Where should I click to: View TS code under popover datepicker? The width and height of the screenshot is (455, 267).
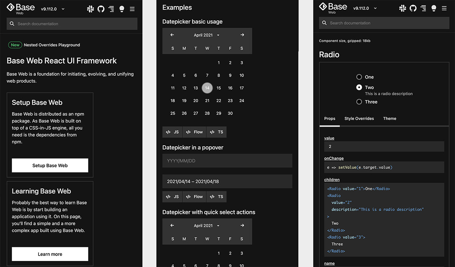click(x=217, y=196)
